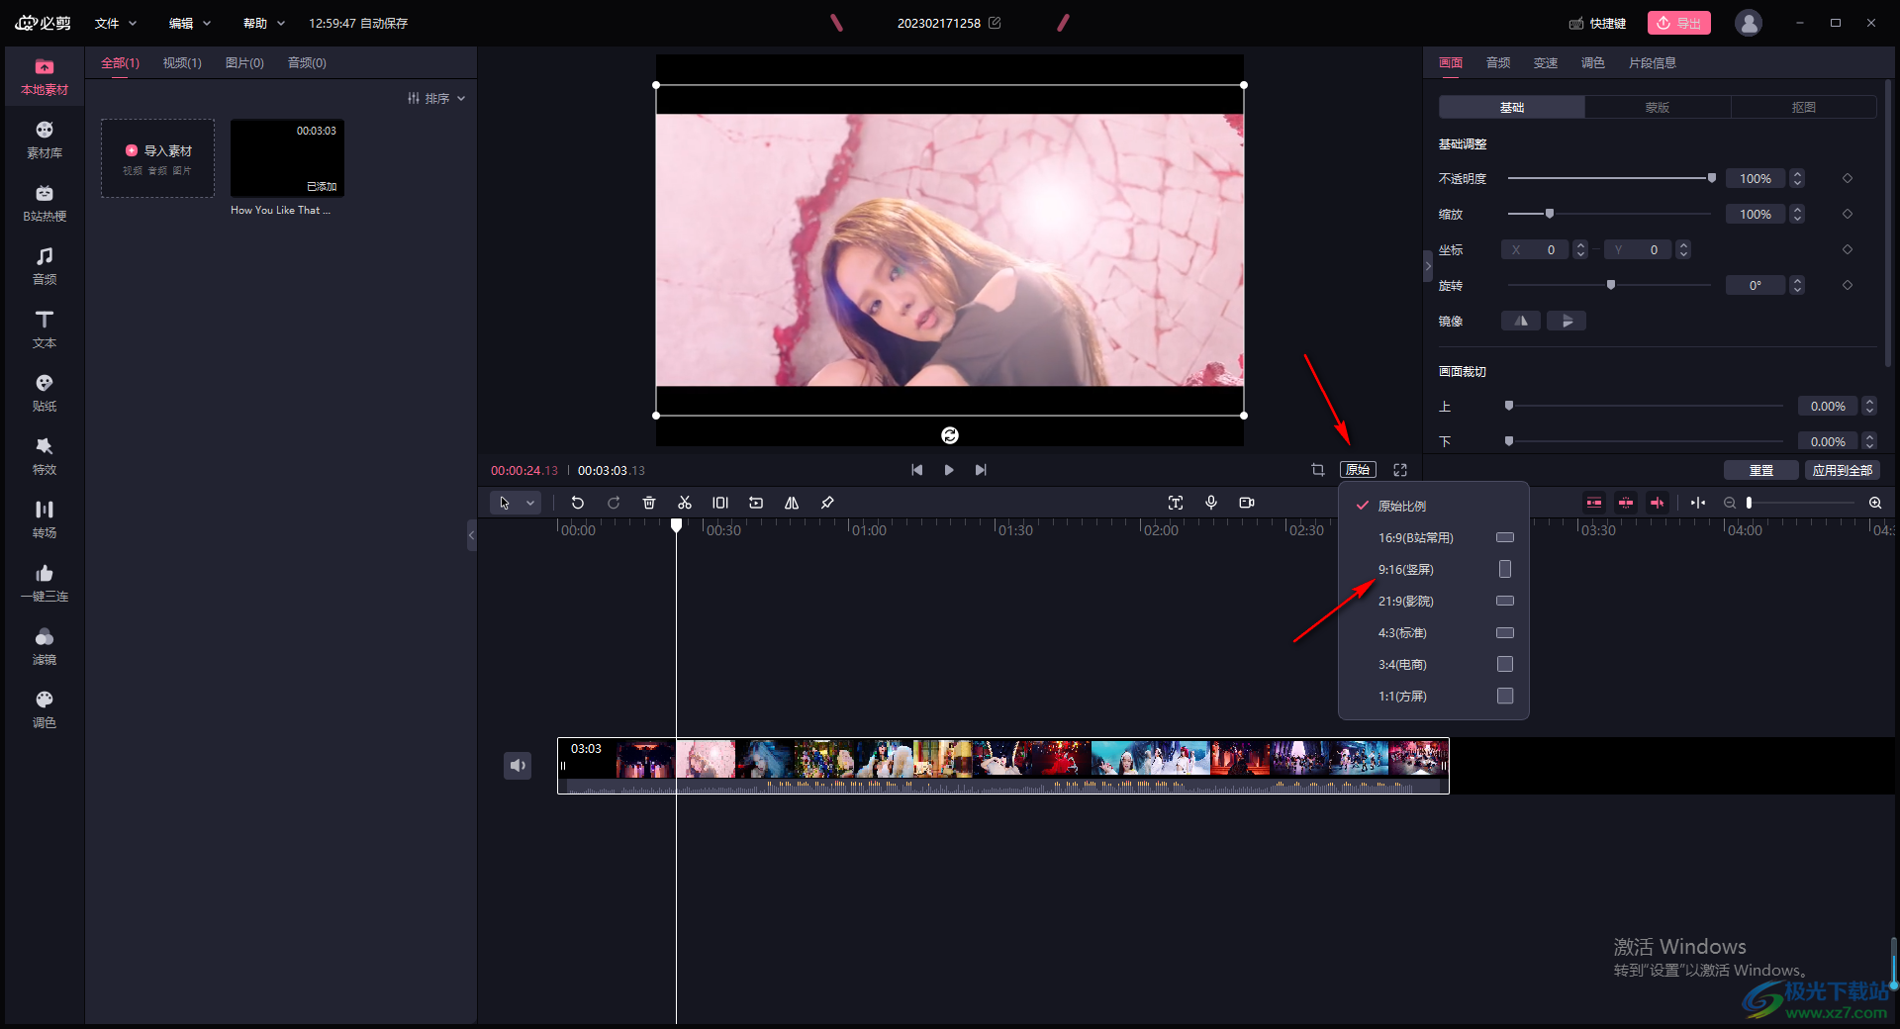Click 应用到全部 apply to all button
1900x1029 pixels.
coord(1843,470)
